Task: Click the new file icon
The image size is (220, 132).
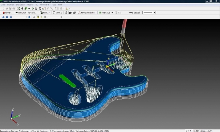Action: click(3, 8)
